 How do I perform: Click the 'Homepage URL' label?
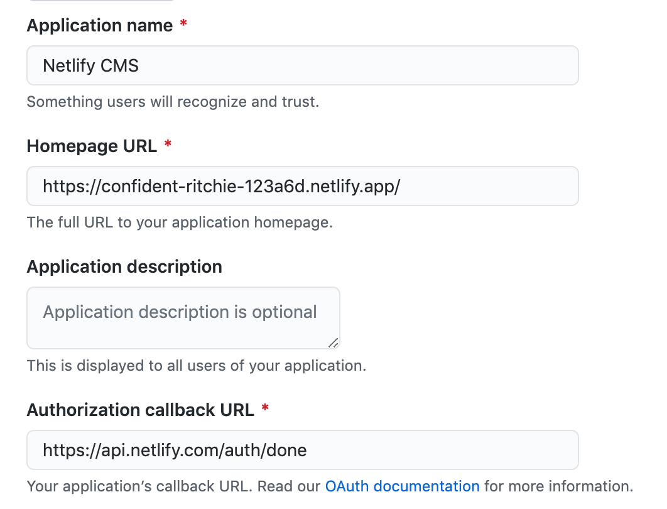point(92,146)
